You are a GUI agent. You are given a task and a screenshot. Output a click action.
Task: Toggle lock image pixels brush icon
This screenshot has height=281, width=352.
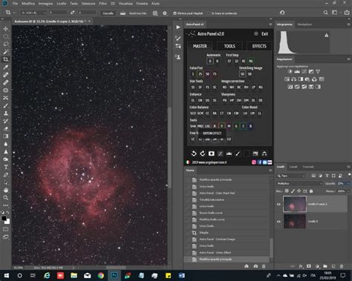pyautogui.click(x=293, y=191)
